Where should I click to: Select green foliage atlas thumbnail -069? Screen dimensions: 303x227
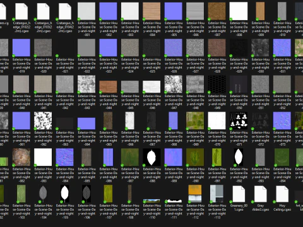point(195,120)
